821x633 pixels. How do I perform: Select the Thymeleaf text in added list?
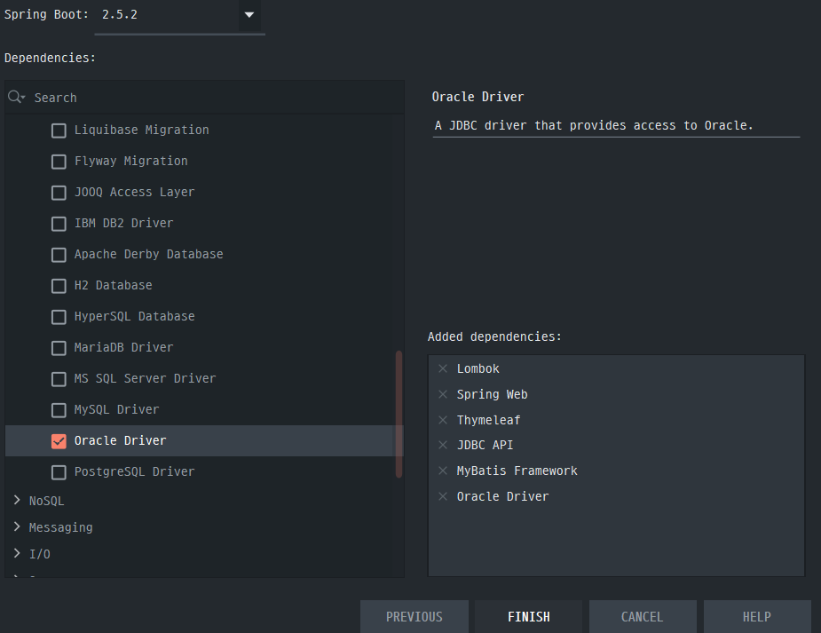coord(488,420)
